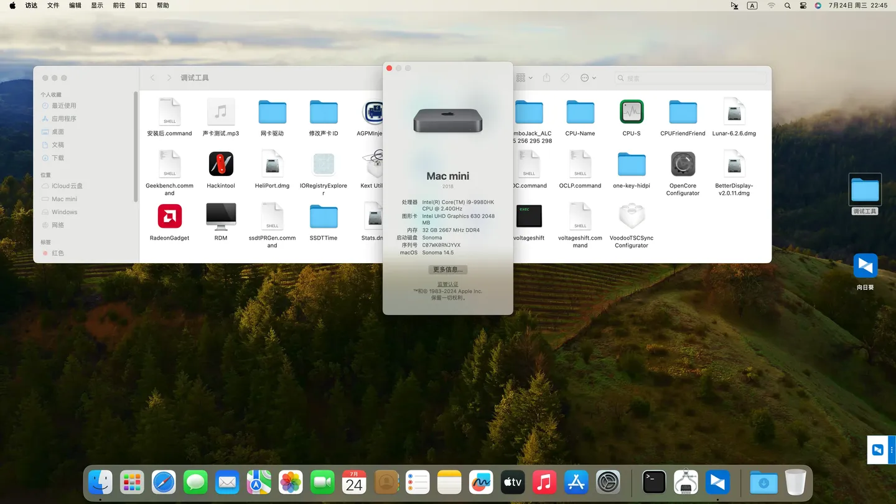Open the 文件 menu
The height and width of the screenshot is (504, 896).
click(54, 6)
